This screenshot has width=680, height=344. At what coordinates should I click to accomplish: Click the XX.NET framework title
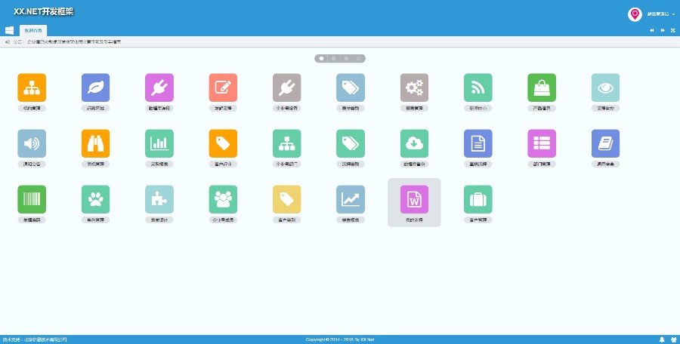click(43, 12)
